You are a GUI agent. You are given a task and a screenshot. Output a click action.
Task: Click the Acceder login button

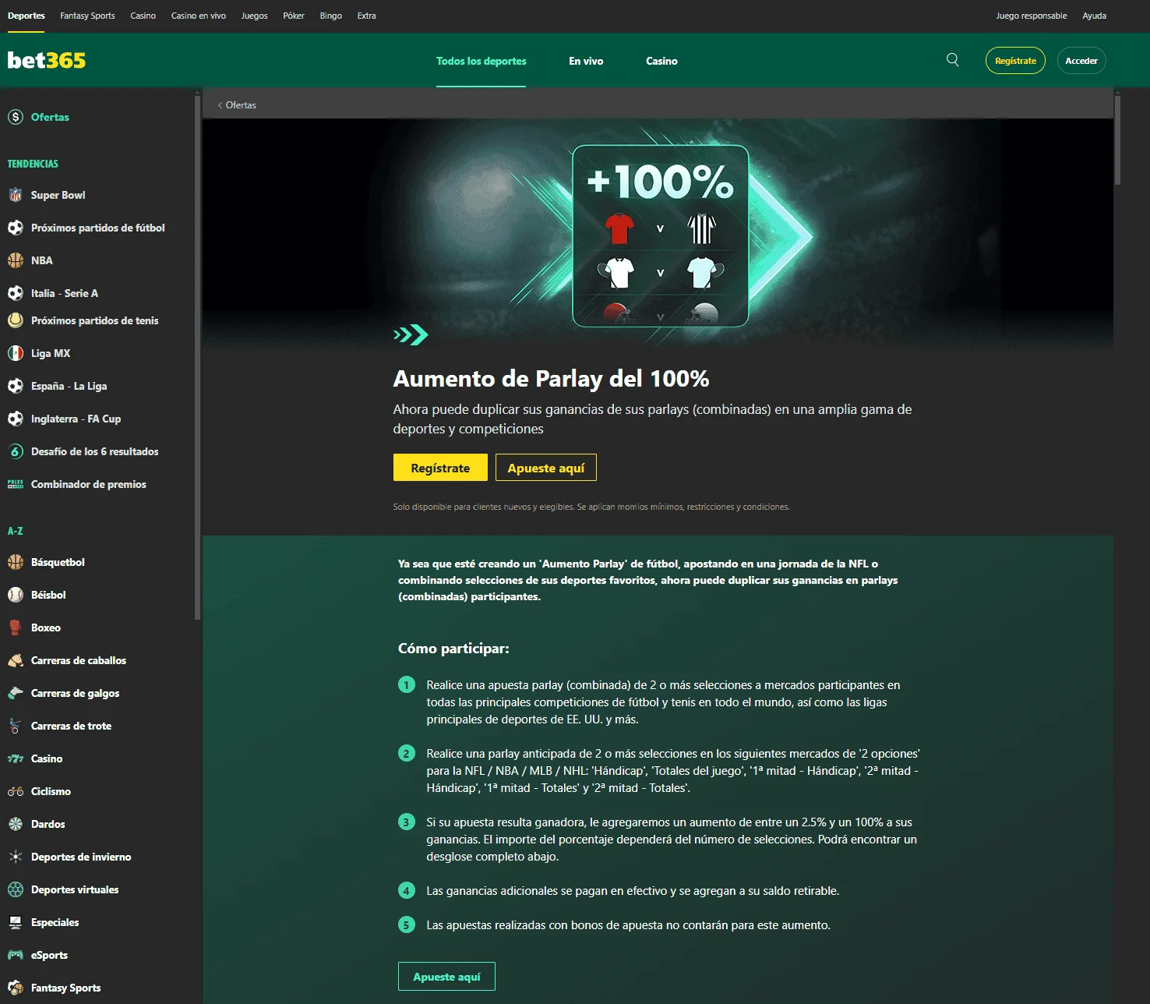point(1081,61)
